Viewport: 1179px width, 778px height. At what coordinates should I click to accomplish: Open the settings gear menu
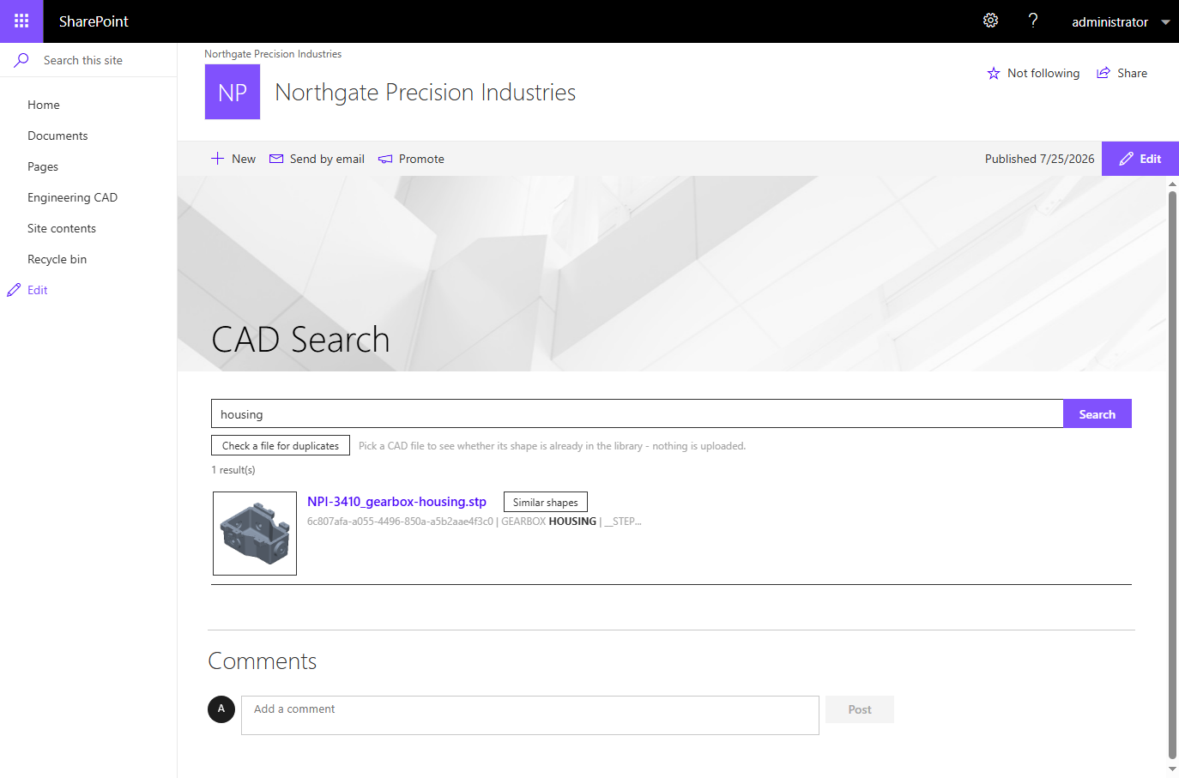[990, 21]
